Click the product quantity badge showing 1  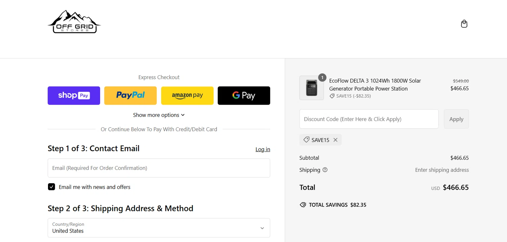pyautogui.click(x=322, y=78)
